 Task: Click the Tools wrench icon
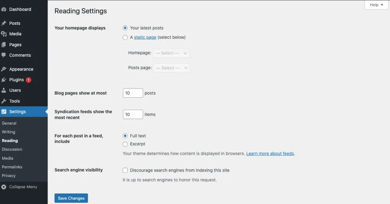coord(4,101)
